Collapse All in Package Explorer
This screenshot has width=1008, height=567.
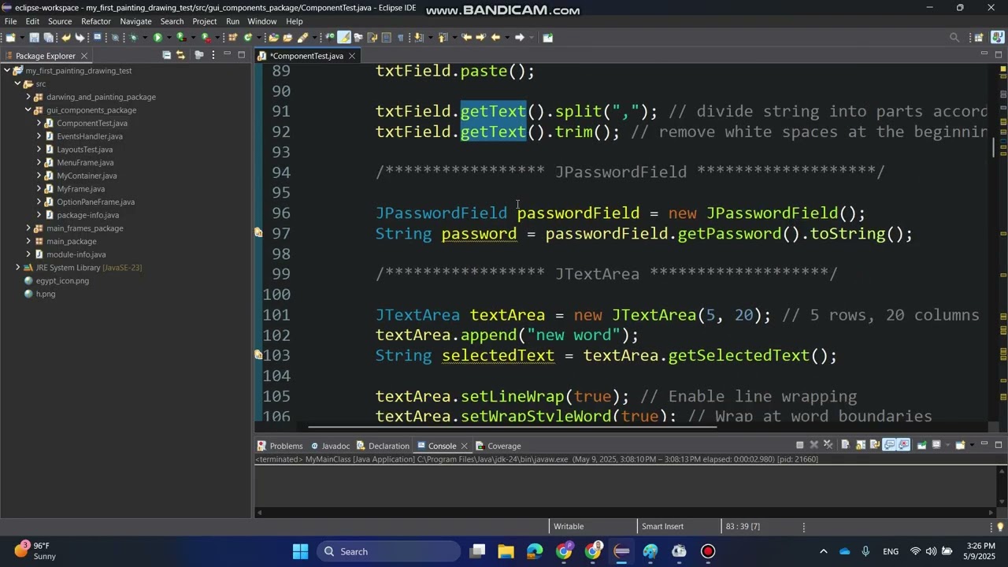coord(166,55)
